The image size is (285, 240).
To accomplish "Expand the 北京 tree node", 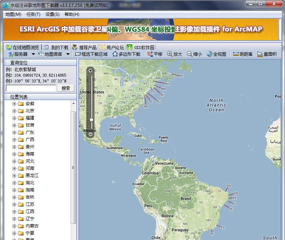I will 14,111.
